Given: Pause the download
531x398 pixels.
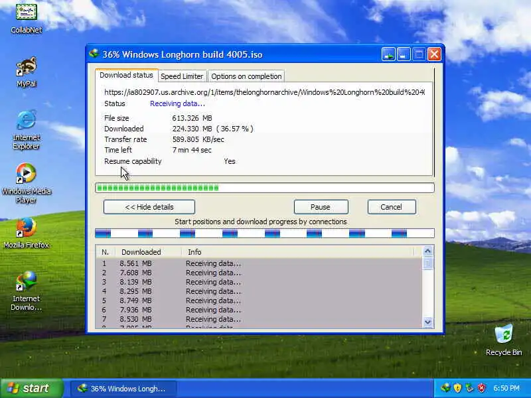Looking at the screenshot, I should pos(321,207).
